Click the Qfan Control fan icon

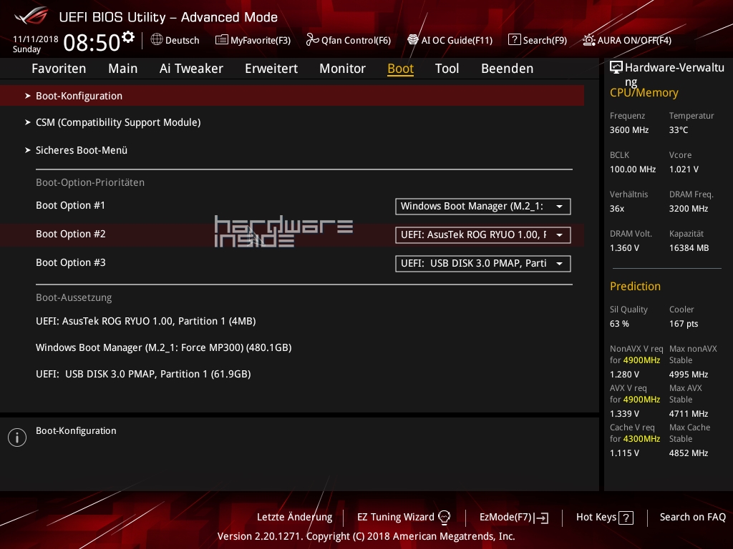tap(312, 40)
